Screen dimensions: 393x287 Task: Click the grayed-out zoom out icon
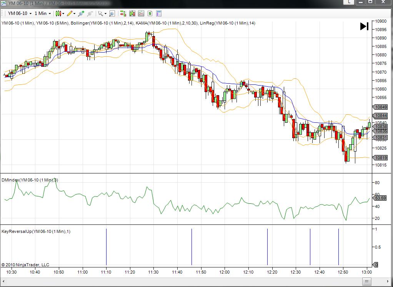[90, 13]
